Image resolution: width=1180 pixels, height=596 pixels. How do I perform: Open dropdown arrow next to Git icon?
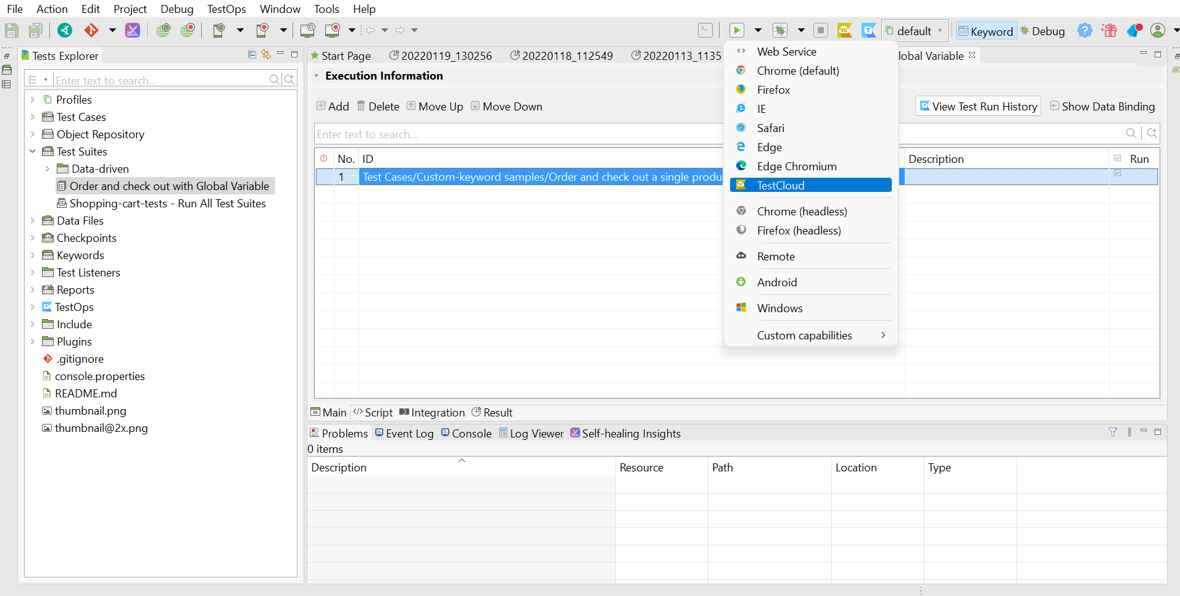pos(112,30)
